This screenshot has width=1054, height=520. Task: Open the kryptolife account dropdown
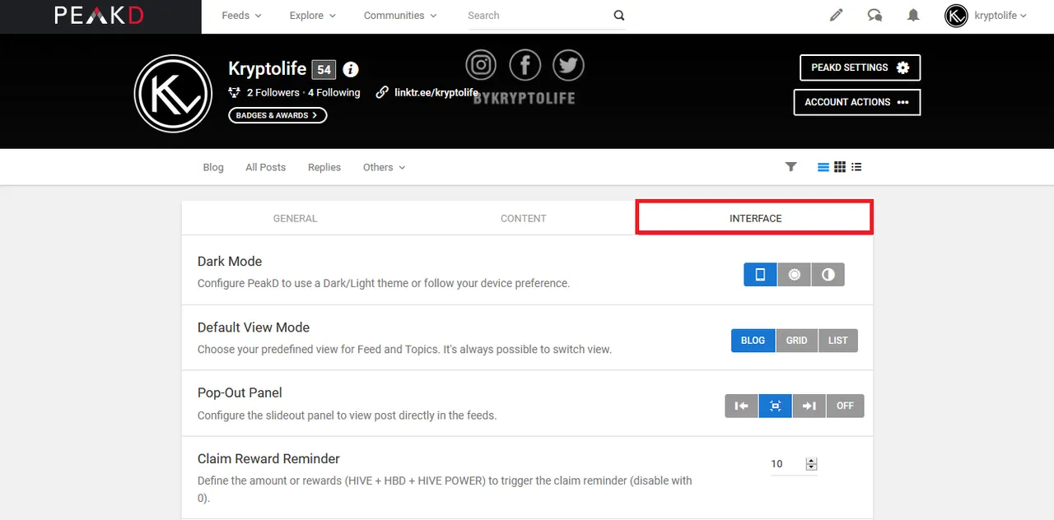[1000, 16]
